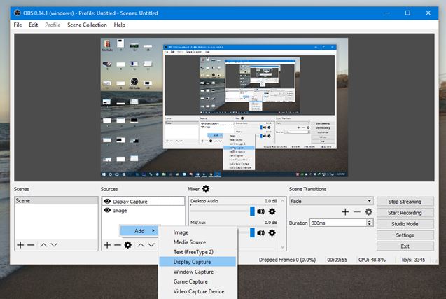Choose Video Capture Device source
This screenshot has width=446, height=299.
[x=197, y=291]
